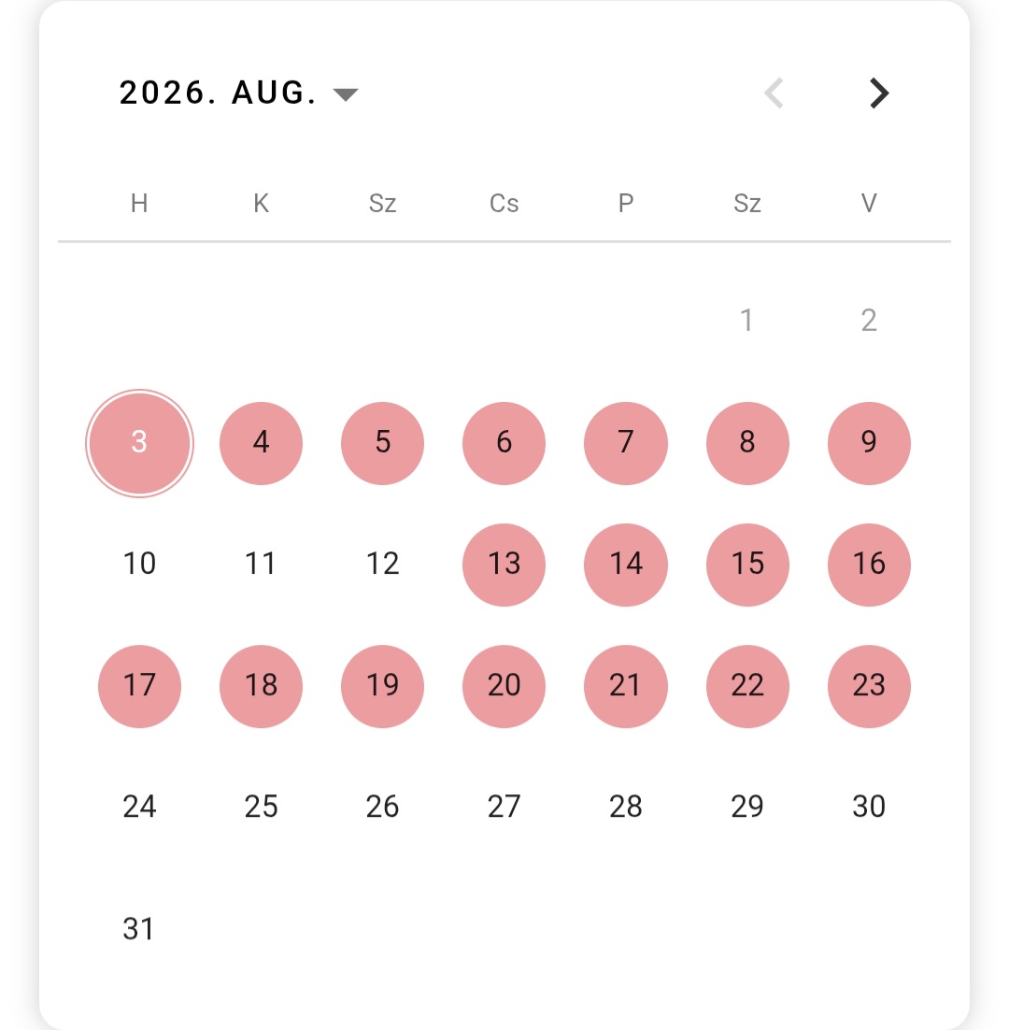The image size is (1009, 1030).
Task: Pick August 10 in calendar
Action: [x=139, y=565]
